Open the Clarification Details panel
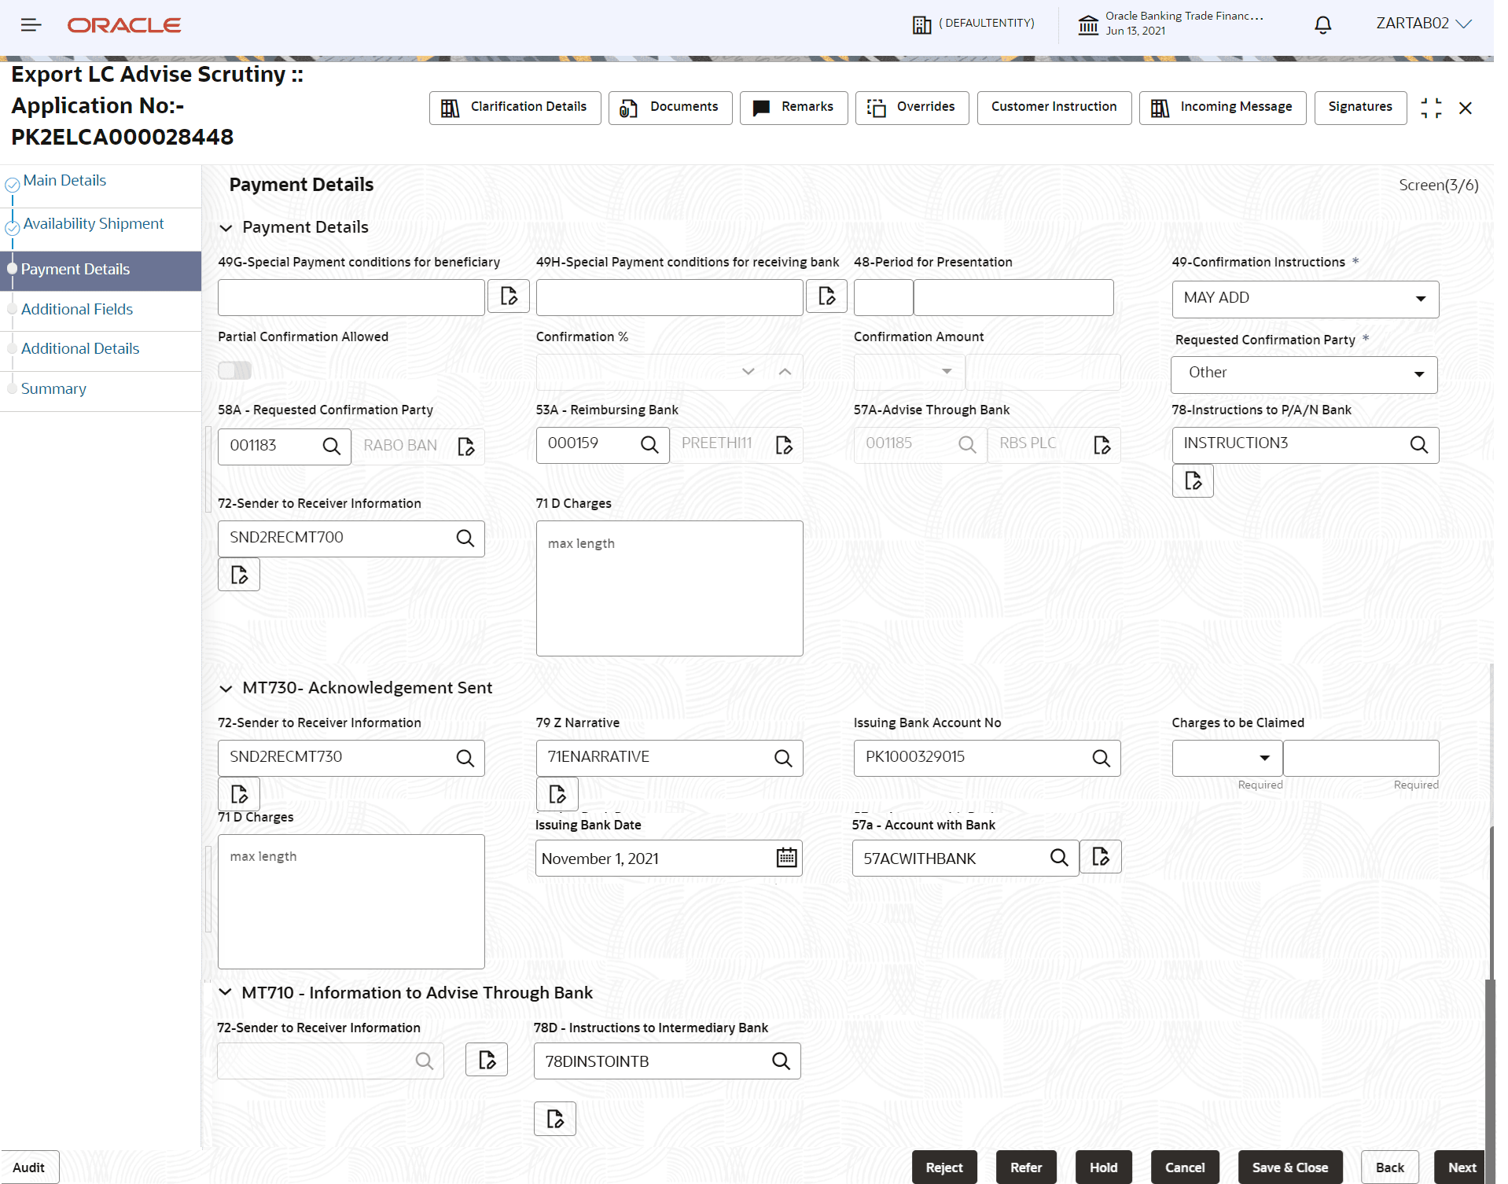The image size is (1508, 1184). [x=515, y=107]
